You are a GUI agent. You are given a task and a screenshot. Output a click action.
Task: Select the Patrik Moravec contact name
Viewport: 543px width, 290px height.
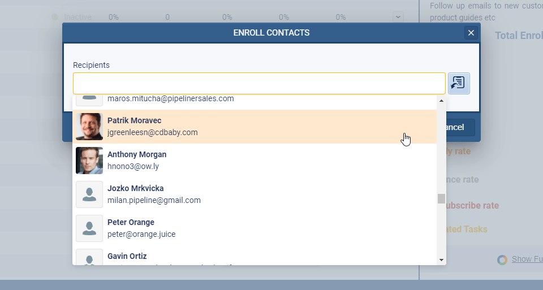tap(134, 120)
